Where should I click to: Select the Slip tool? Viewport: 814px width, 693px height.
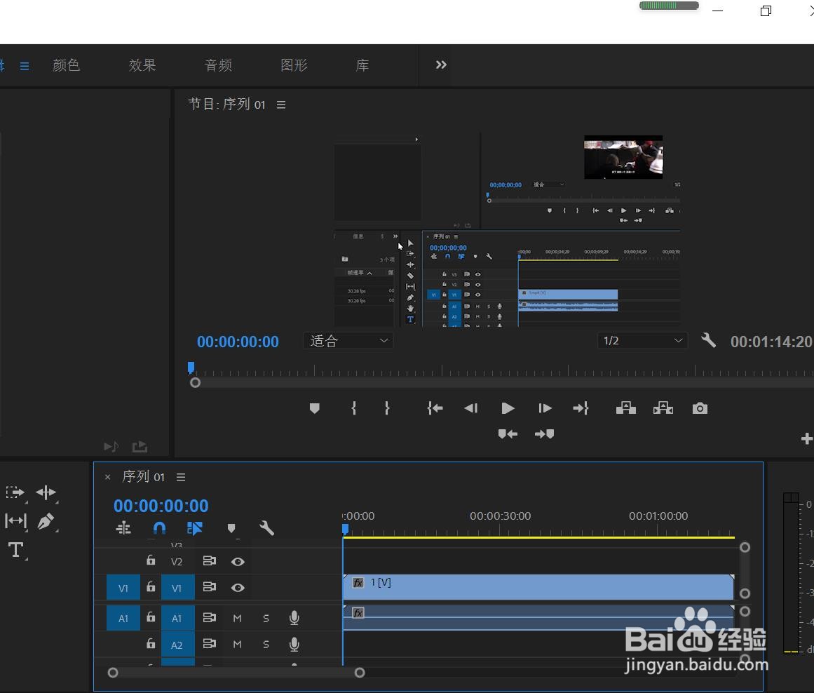pyautogui.click(x=15, y=520)
